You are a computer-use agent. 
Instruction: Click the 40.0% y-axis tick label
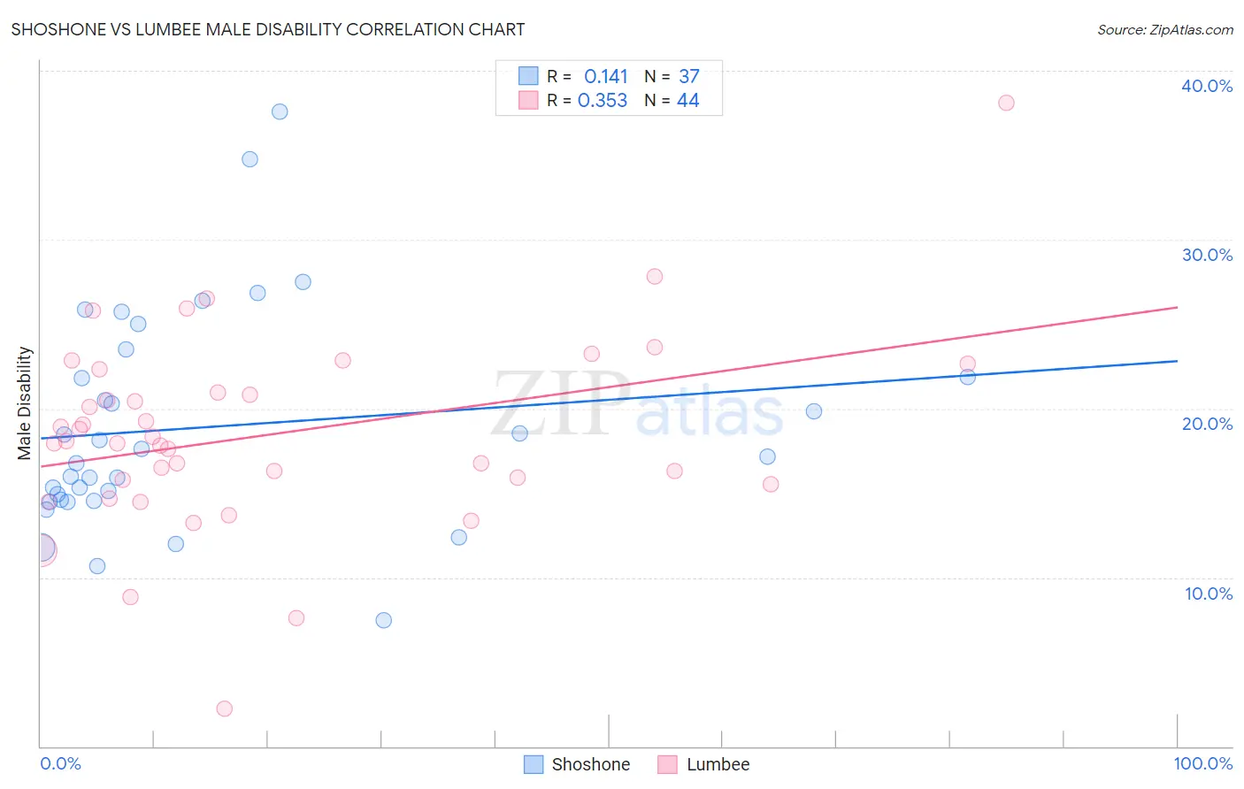tap(1207, 86)
